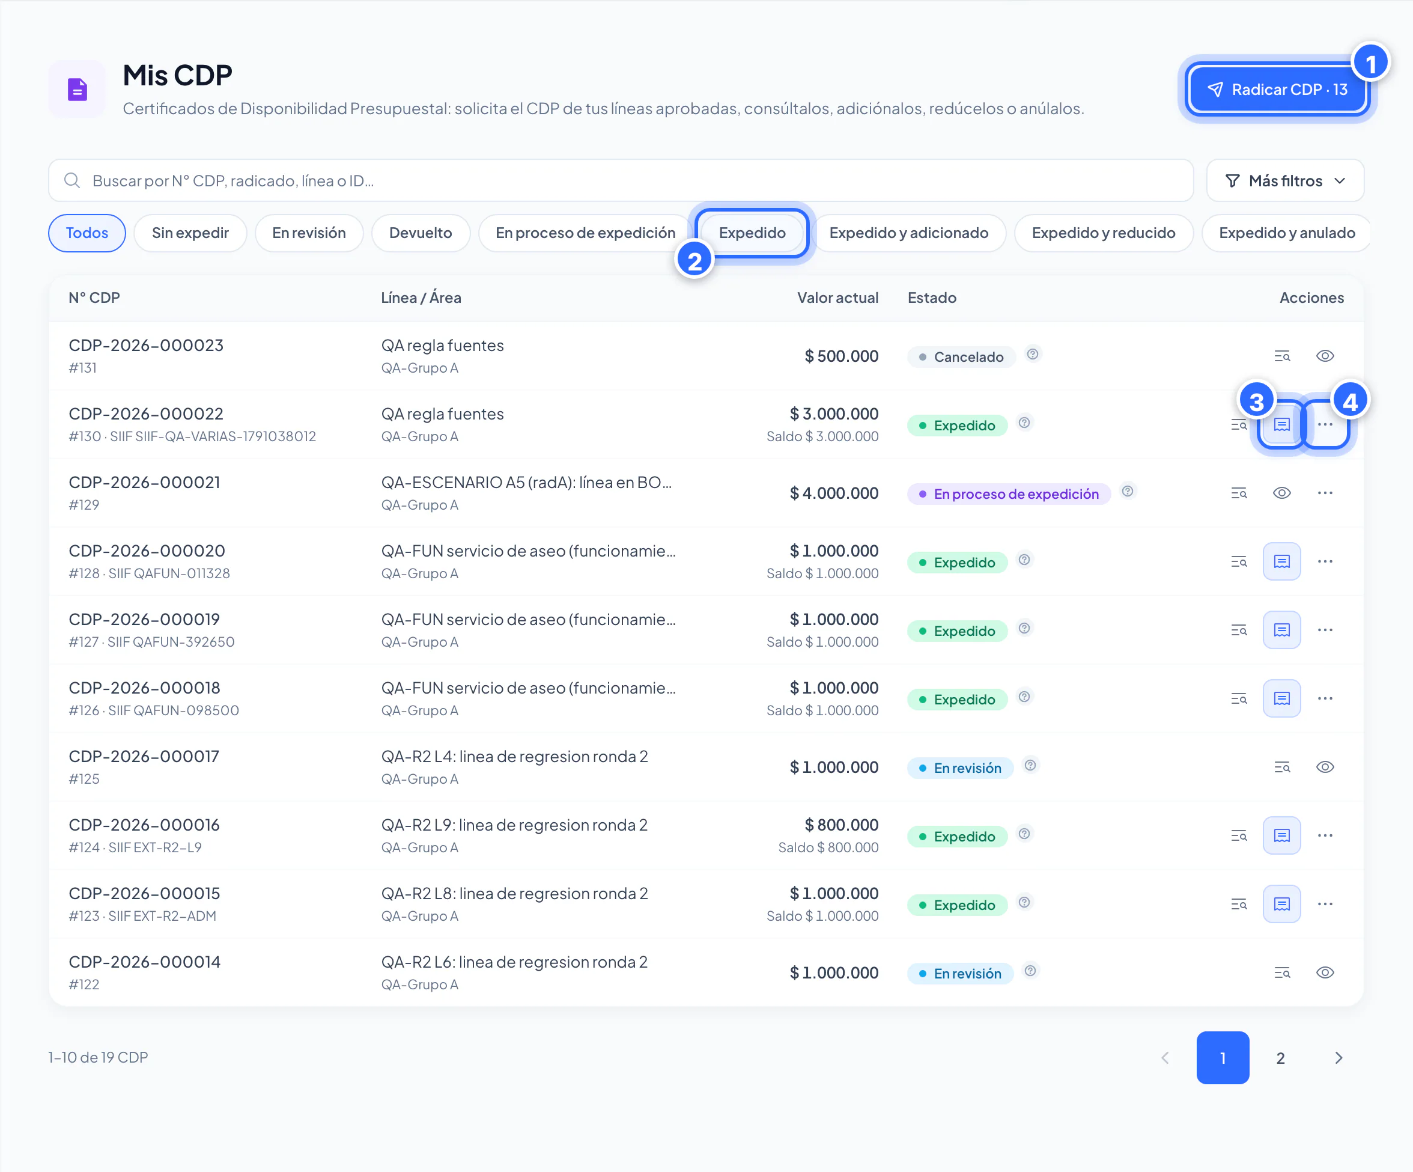Filter by Expedido chip

[752, 233]
